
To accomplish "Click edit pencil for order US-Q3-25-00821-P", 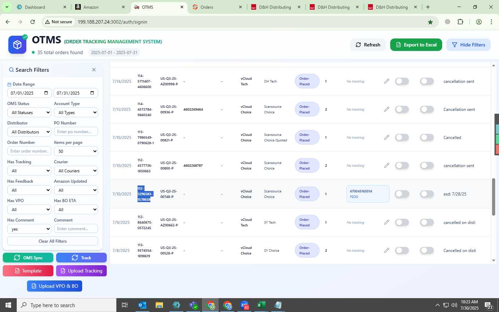I will pyautogui.click(x=387, y=137).
